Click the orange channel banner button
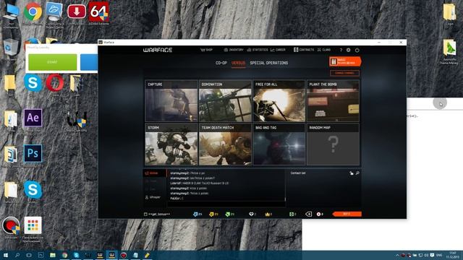463x260 pixels. (x=345, y=61)
